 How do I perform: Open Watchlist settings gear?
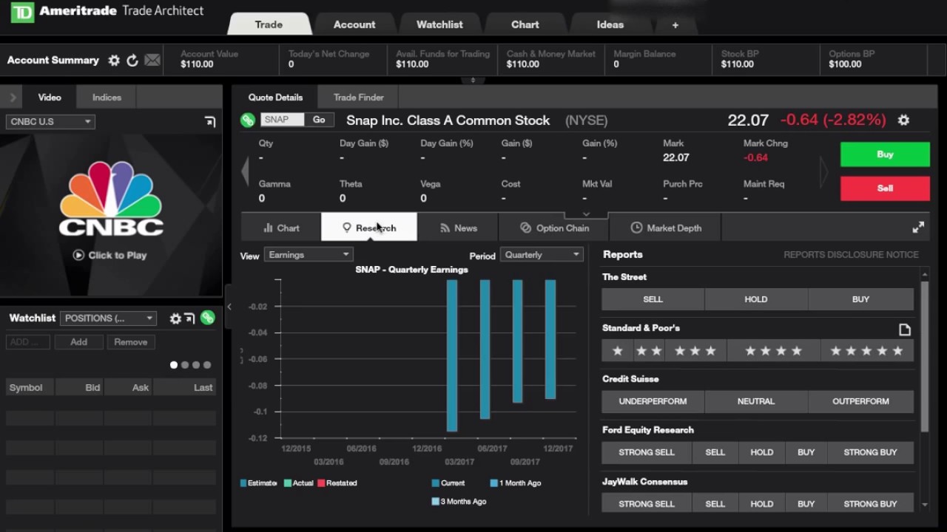[x=175, y=318]
